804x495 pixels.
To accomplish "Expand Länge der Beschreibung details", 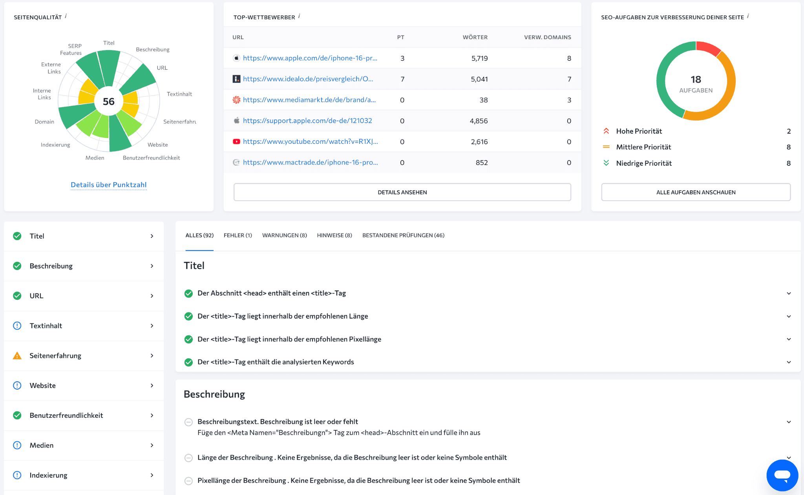I will coord(789,457).
